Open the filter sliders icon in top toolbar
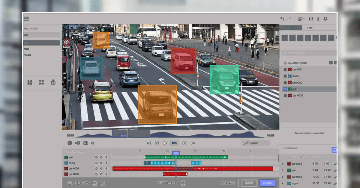Viewport: 360px width, 188px height. [311, 19]
